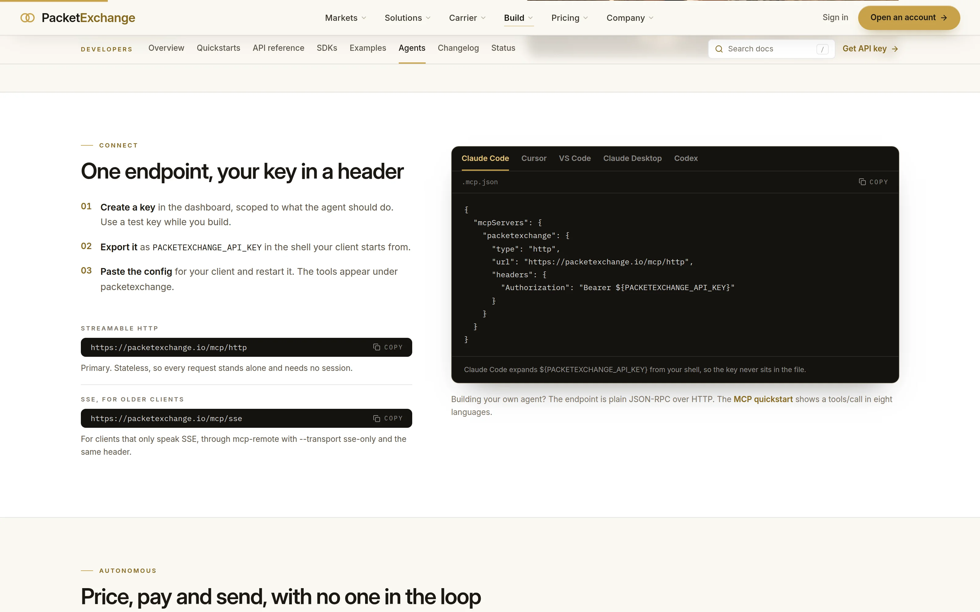Open the Claude Desktop tab
980x612 pixels.
pos(632,158)
